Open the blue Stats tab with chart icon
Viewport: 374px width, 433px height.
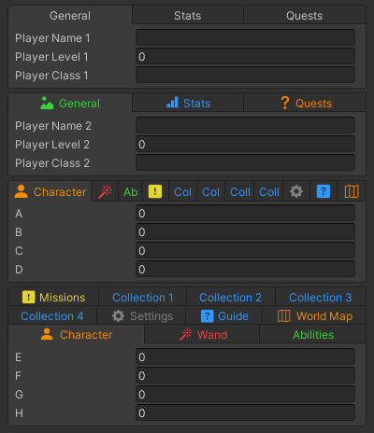pos(188,103)
